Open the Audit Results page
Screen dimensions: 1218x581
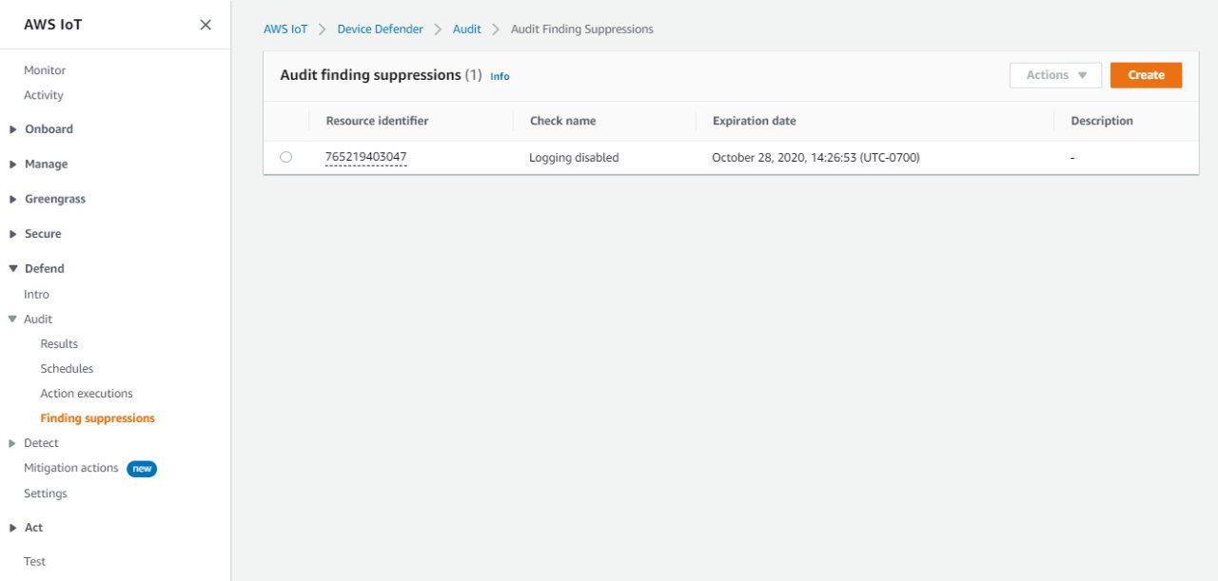click(x=58, y=343)
